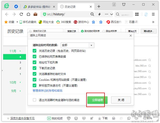Show more bookmarks with double chevron

point(153,22)
